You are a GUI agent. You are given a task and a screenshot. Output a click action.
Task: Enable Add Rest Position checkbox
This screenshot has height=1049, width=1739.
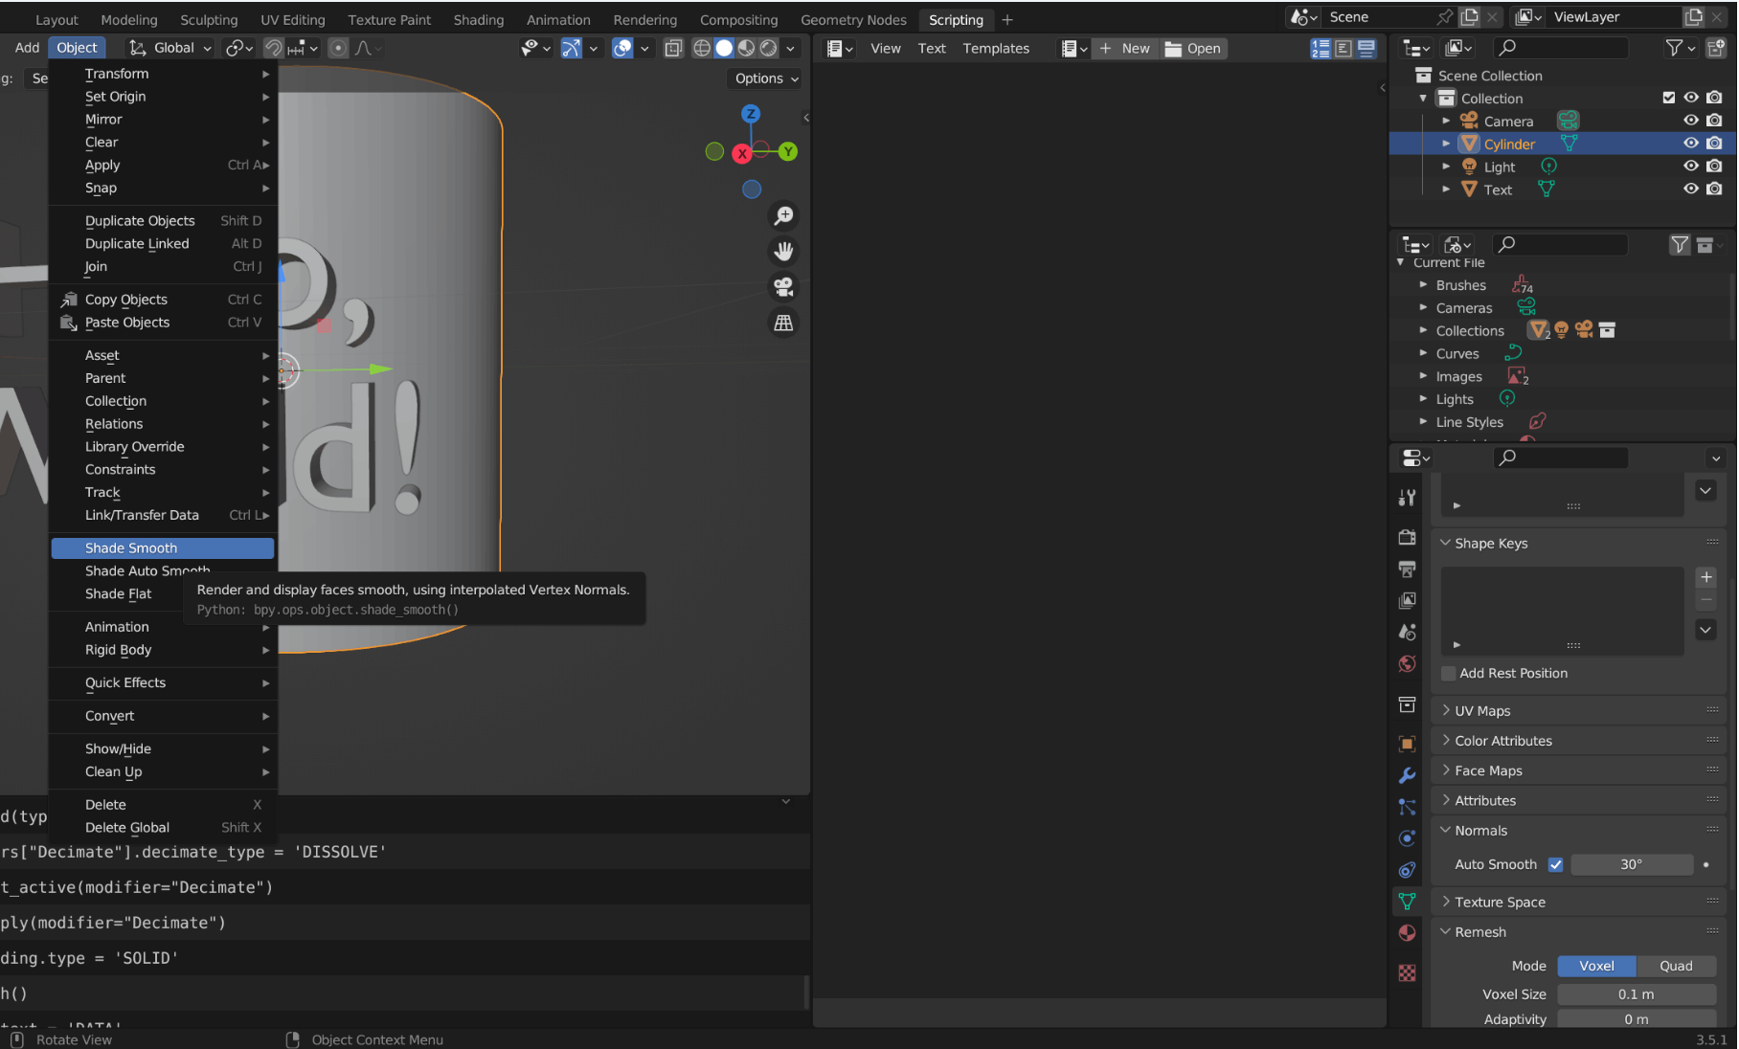coord(1449,673)
